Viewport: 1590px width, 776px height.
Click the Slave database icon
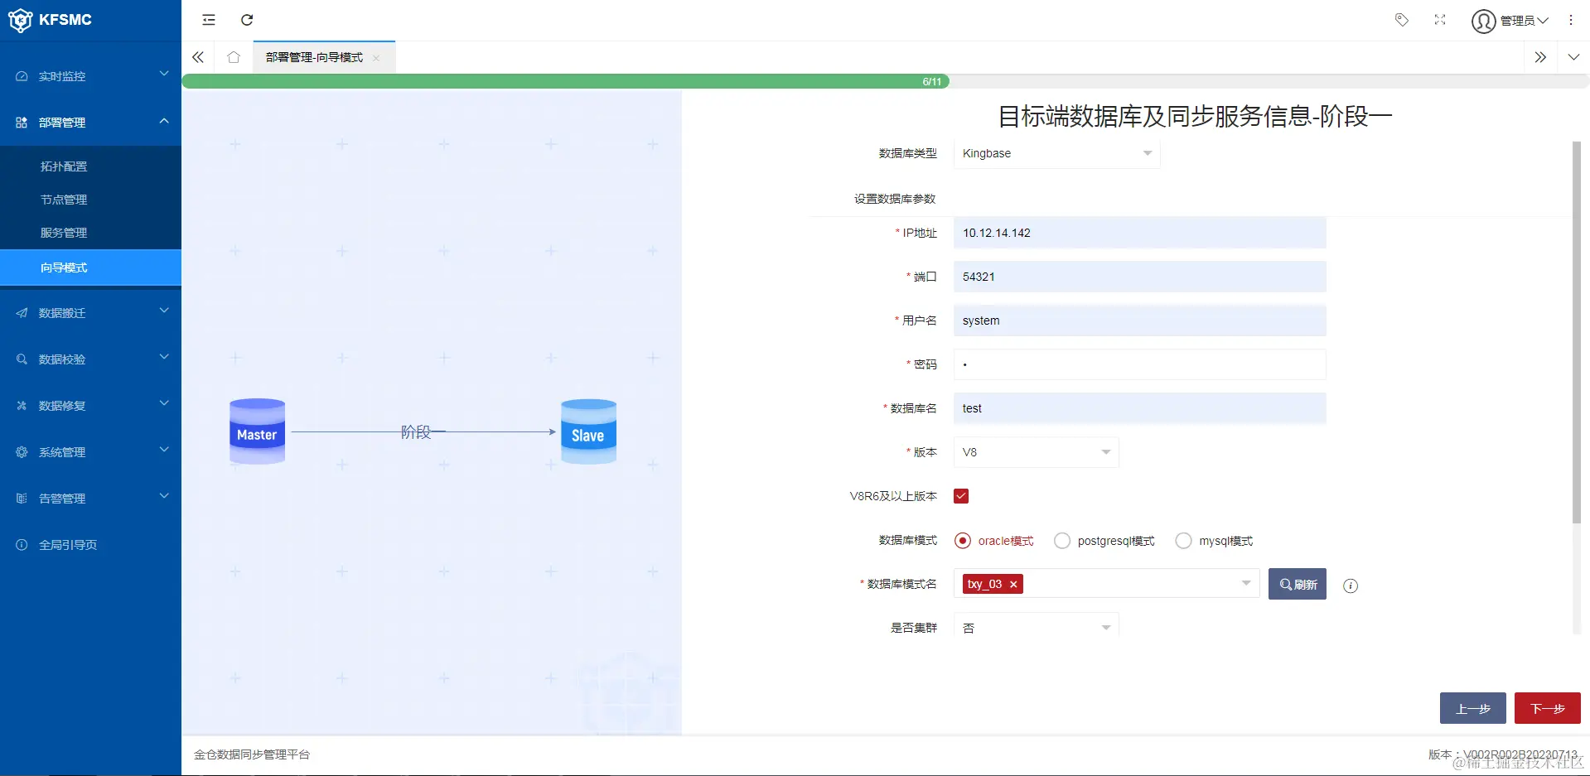588,431
